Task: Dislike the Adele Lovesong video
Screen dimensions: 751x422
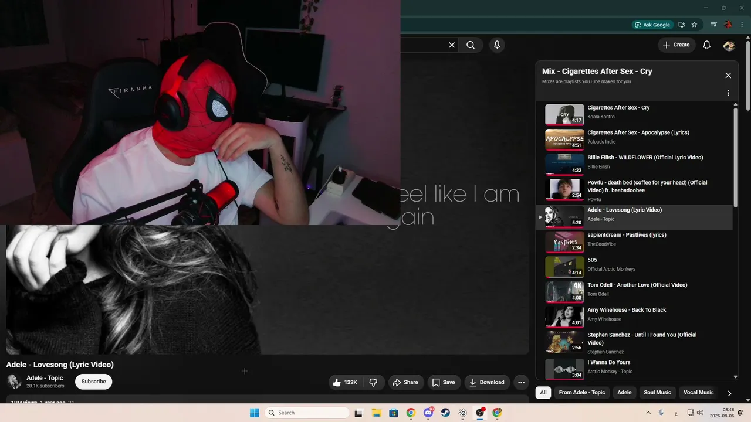Action: [x=374, y=382]
